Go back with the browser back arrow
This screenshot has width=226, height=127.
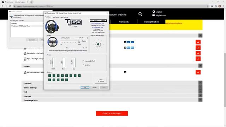[2, 6]
